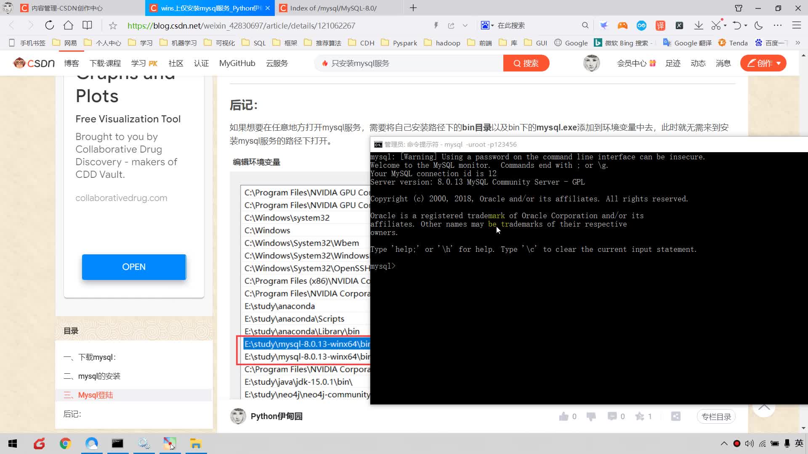Viewport: 808px width, 454px height.
Task: Switch to Index of /mysql/MySQL-8.0/ tab
Action: coord(339,8)
